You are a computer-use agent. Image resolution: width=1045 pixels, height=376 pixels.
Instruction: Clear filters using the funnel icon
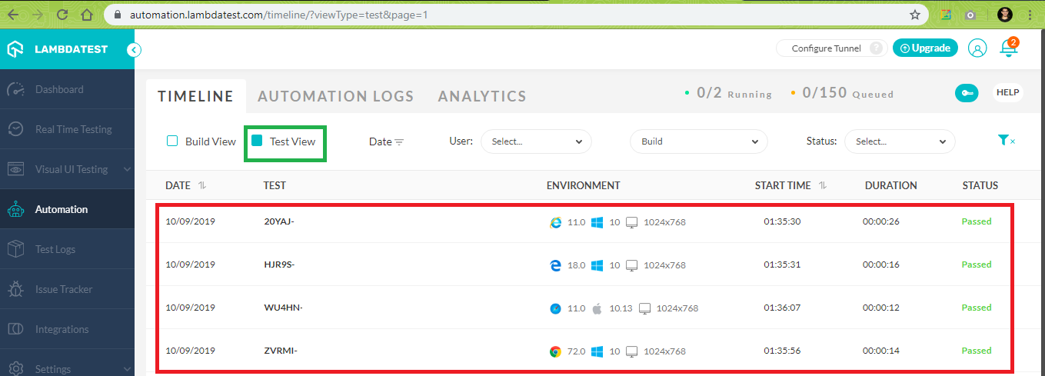click(1006, 141)
